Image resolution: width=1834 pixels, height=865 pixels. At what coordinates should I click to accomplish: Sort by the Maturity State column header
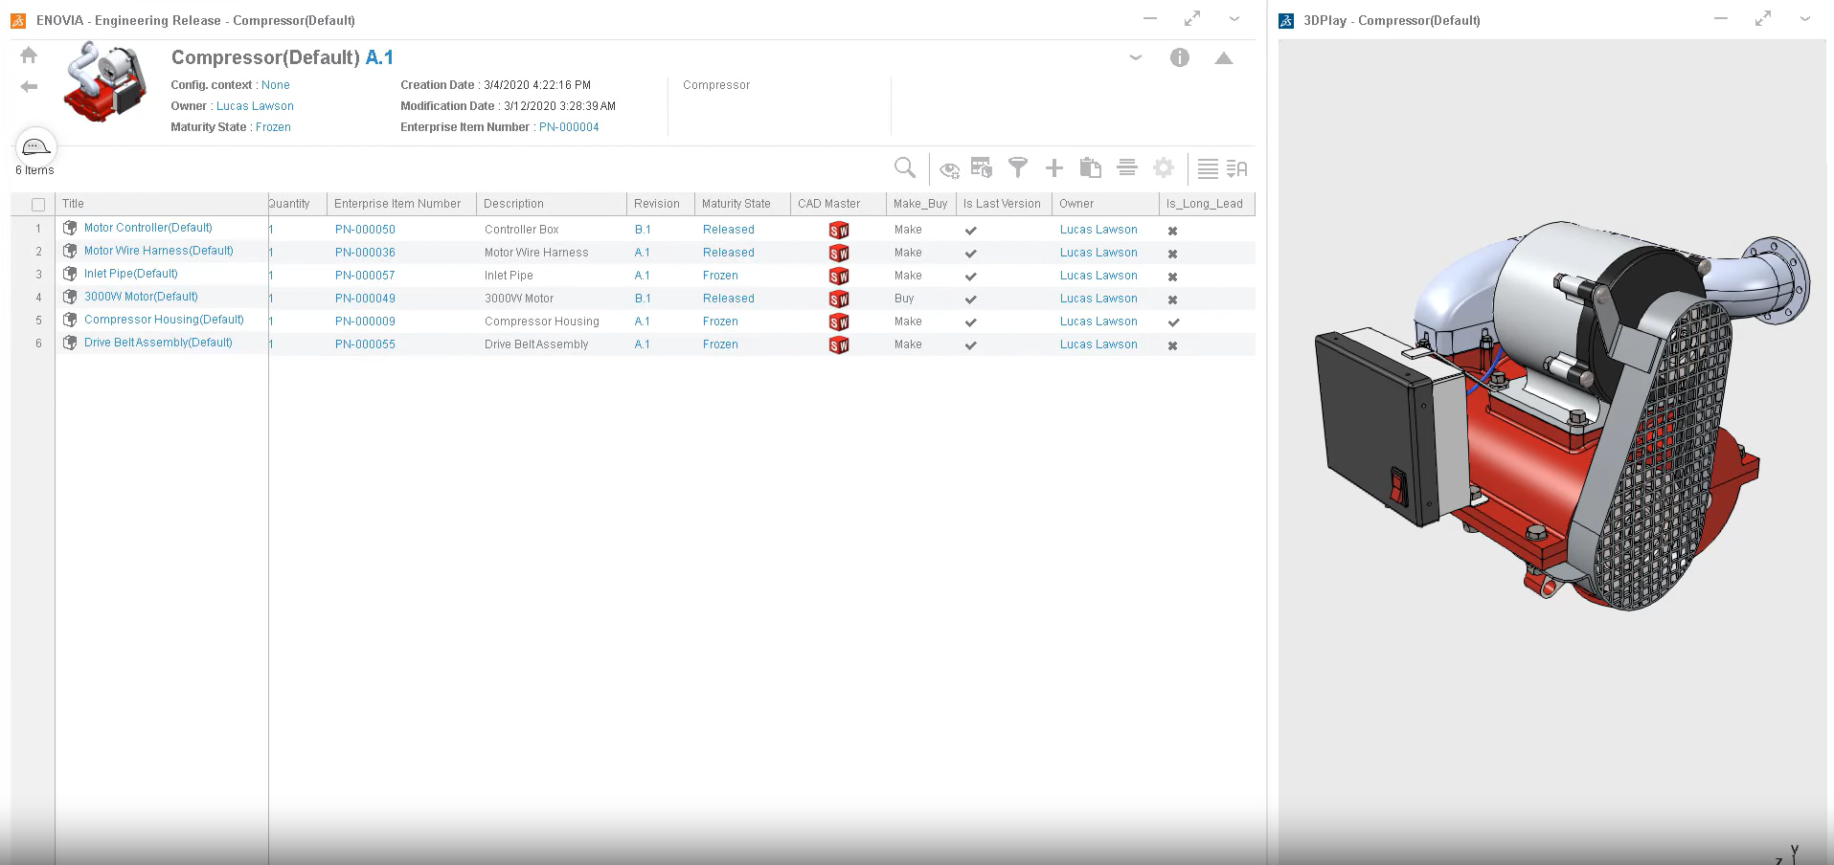click(736, 204)
